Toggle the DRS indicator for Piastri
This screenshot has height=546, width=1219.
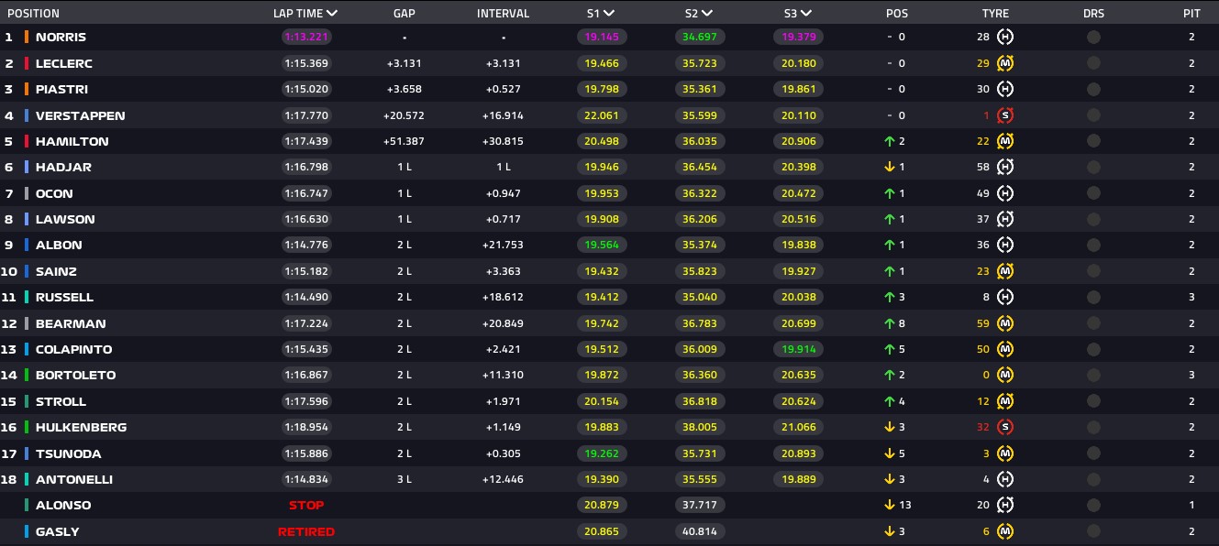(x=1093, y=90)
